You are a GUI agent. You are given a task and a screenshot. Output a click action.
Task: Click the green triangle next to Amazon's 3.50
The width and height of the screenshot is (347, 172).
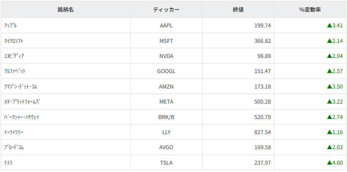click(330, 87)
